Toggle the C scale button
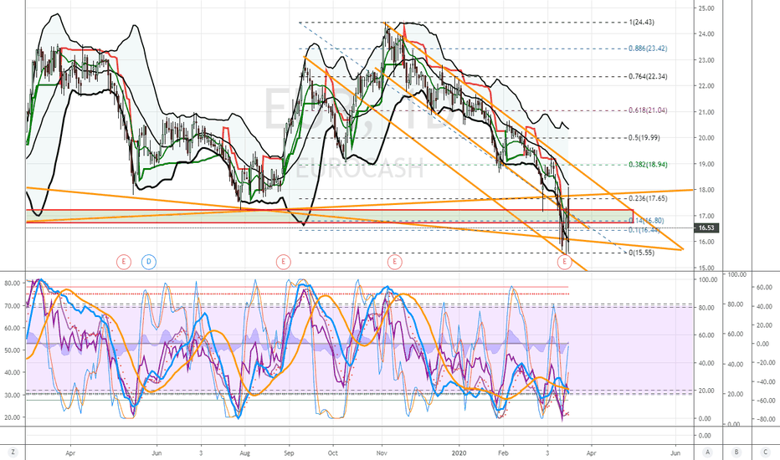Screen dimensions: 780x460 pyautogui.click(x=765, y=452)
